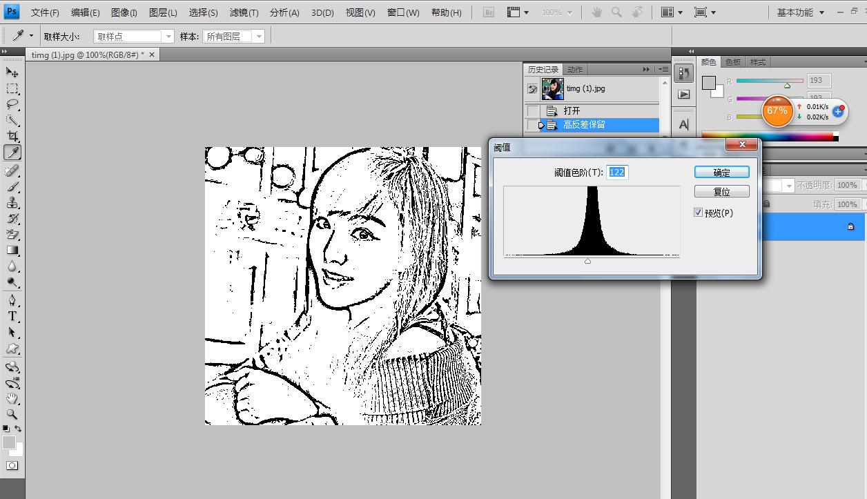Select the Zoom tool in toolbox
The height and width of the screenshot is (499, 867).
tap(12, 414)
